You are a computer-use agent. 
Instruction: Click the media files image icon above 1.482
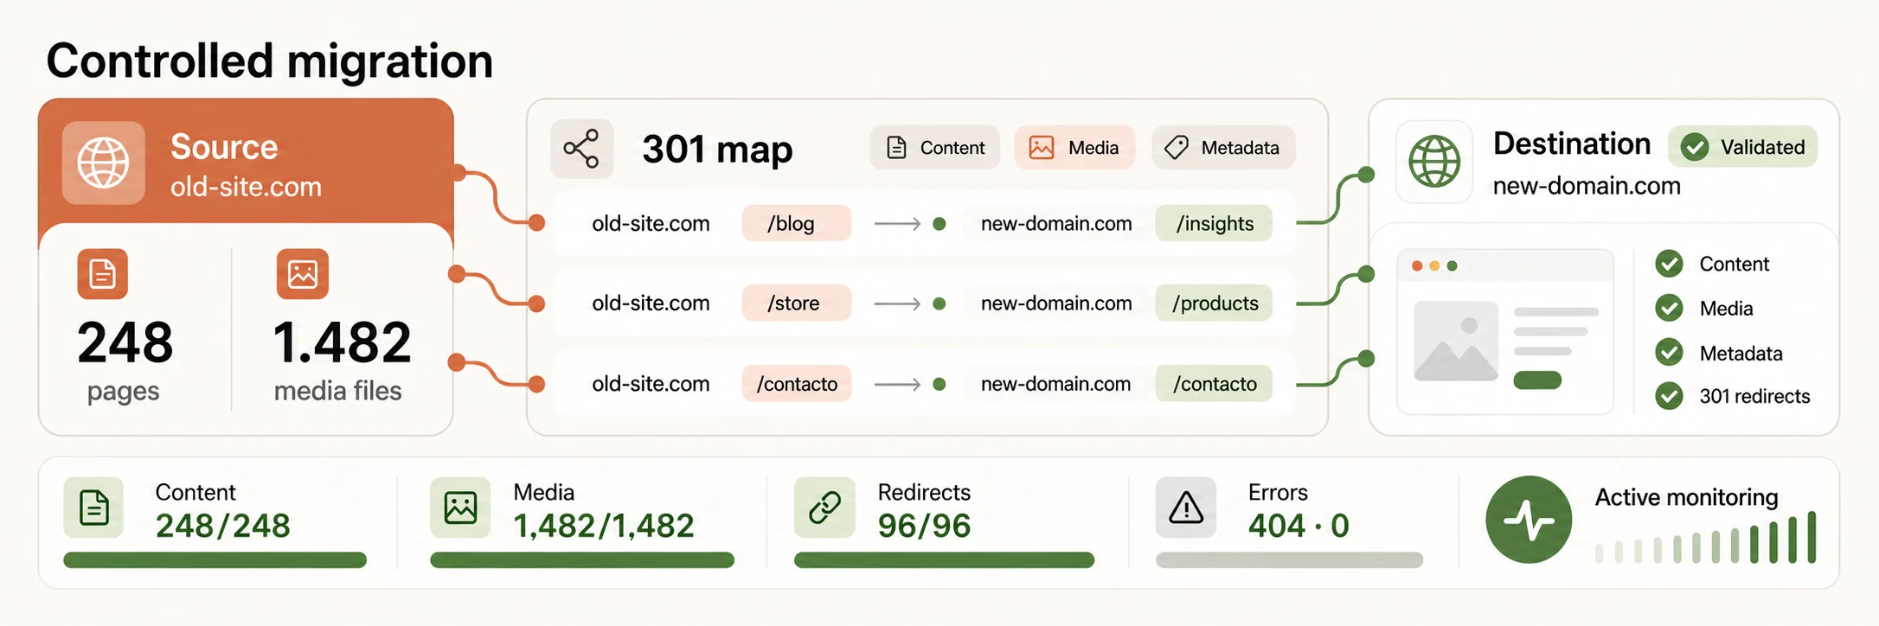303,274
